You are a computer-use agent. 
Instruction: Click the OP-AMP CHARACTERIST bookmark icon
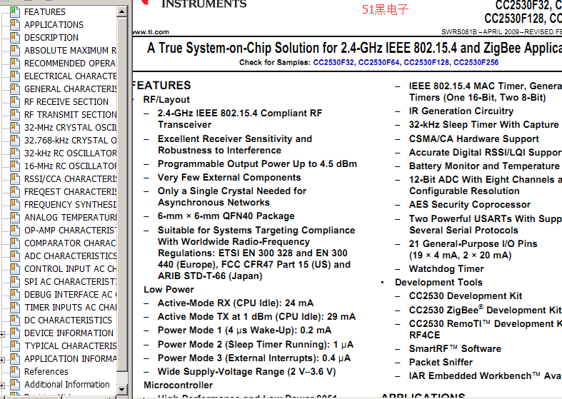point(15,231)
